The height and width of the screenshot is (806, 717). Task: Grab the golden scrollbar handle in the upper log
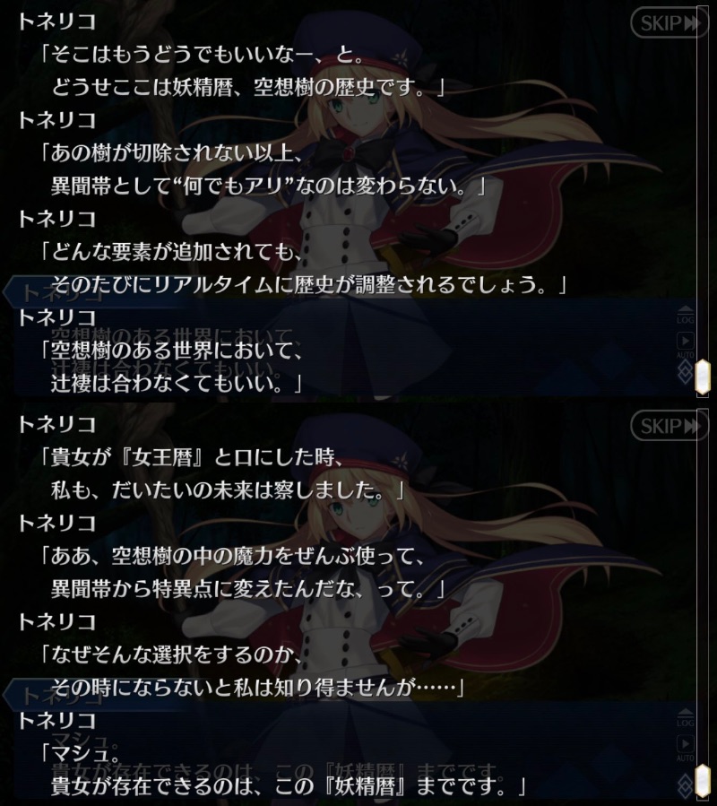tap(702, 377)
